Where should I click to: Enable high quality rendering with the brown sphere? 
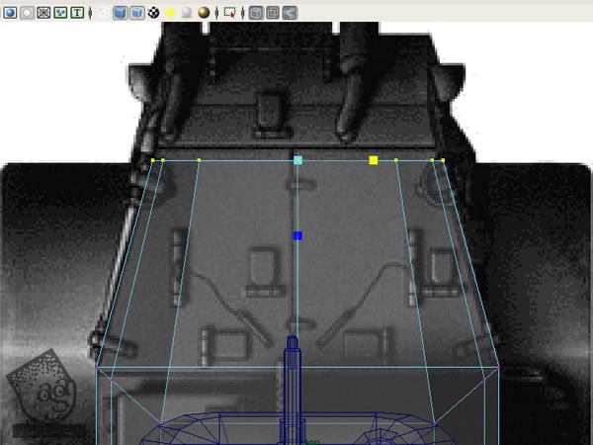[x=204, y=12]
